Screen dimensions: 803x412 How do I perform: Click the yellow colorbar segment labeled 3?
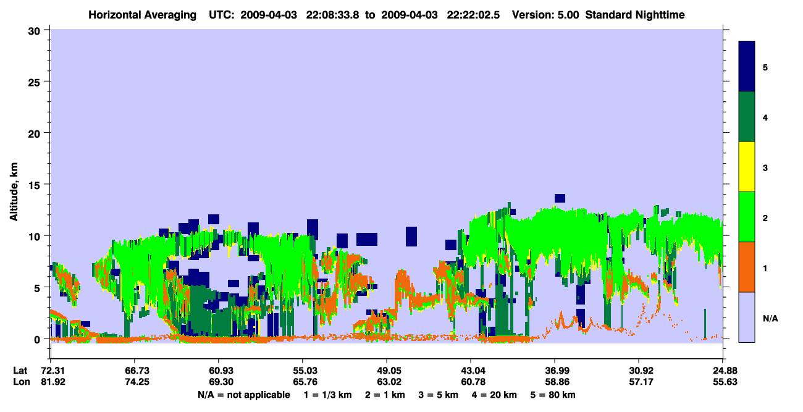tap(747, 167)
